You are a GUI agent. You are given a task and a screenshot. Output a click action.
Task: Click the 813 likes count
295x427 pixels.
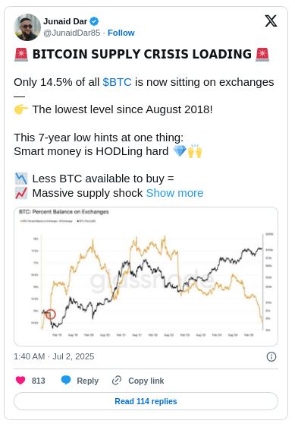(39, 381)
